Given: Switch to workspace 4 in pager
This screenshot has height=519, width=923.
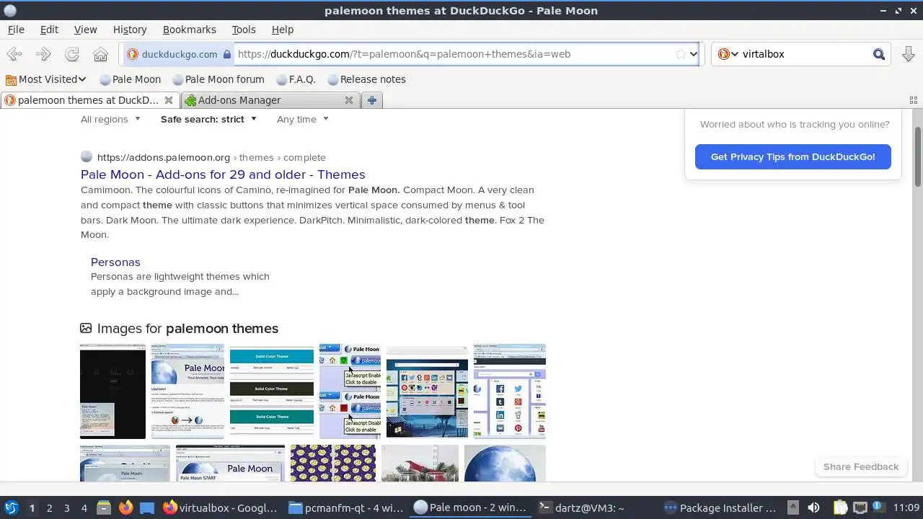Looking at the screenshot, I should point(84,507).
